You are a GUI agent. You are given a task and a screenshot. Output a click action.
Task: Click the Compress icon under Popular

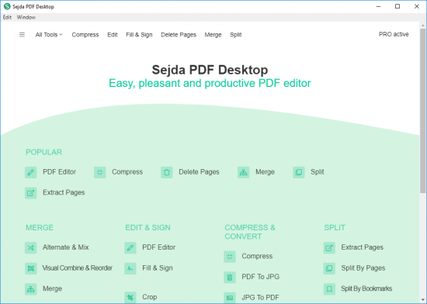click(100, 172)
